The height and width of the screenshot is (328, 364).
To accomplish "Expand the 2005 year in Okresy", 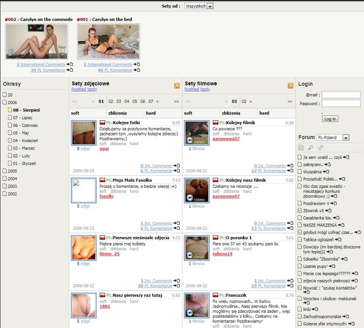I will click(x=12, y=170).
